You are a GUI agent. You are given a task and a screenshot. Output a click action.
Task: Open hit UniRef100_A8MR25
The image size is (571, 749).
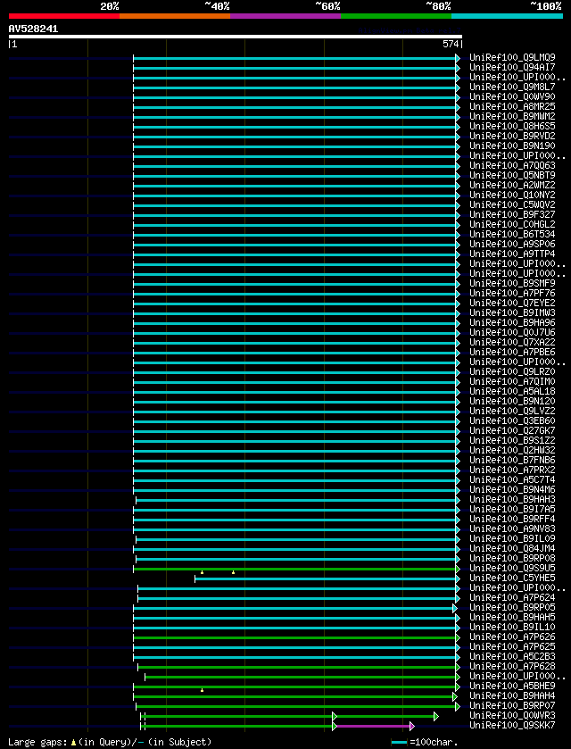point(512,106)
